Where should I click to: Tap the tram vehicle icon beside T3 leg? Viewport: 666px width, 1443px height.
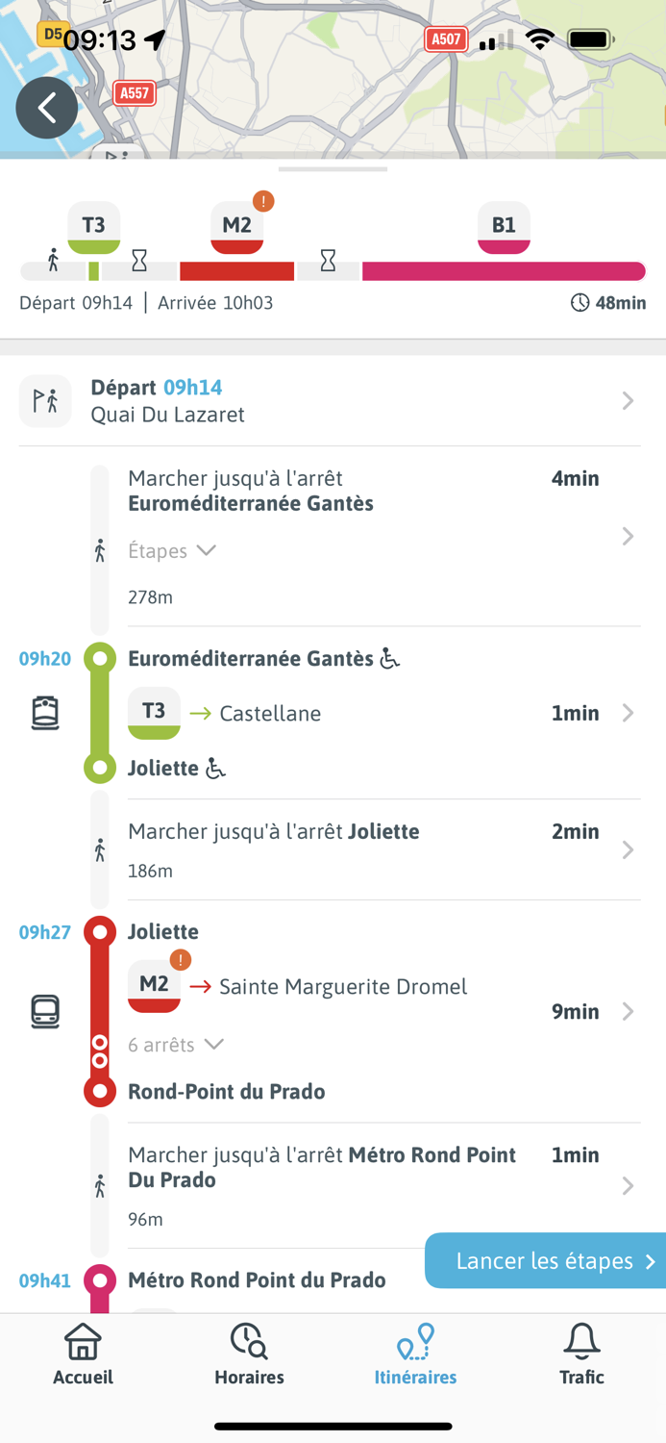45,713
